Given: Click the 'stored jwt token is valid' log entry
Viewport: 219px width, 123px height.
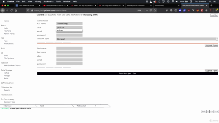Looking at the screenshot, I should (x=21, y=109).
